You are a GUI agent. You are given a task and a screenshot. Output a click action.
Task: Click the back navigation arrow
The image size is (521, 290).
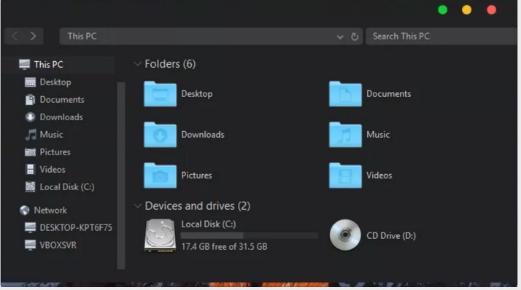click(x=15, y=36)
